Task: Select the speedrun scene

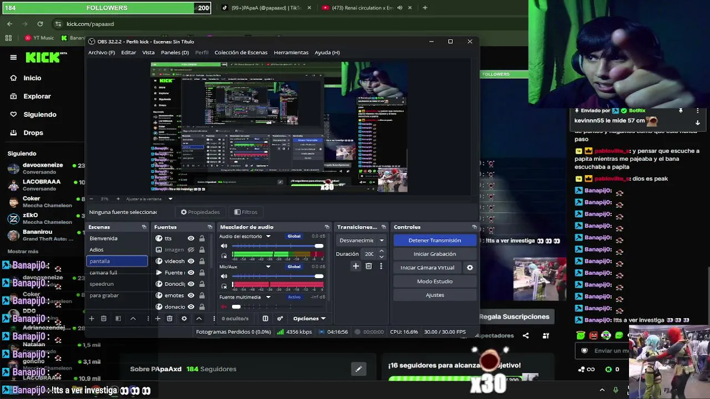Action: click(x=118, y=284)
